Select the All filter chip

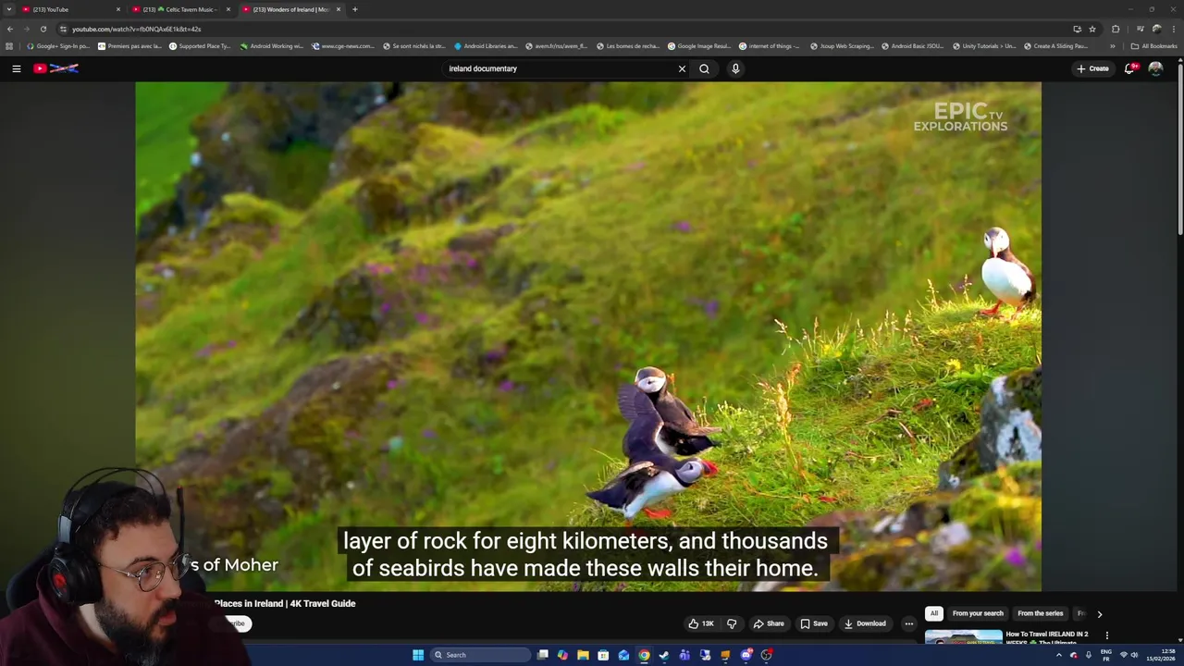[x=934, y=613]
